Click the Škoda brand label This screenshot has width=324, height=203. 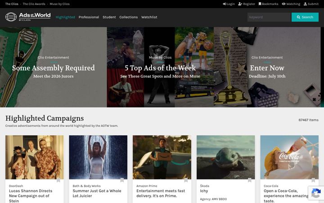point(205,186)
